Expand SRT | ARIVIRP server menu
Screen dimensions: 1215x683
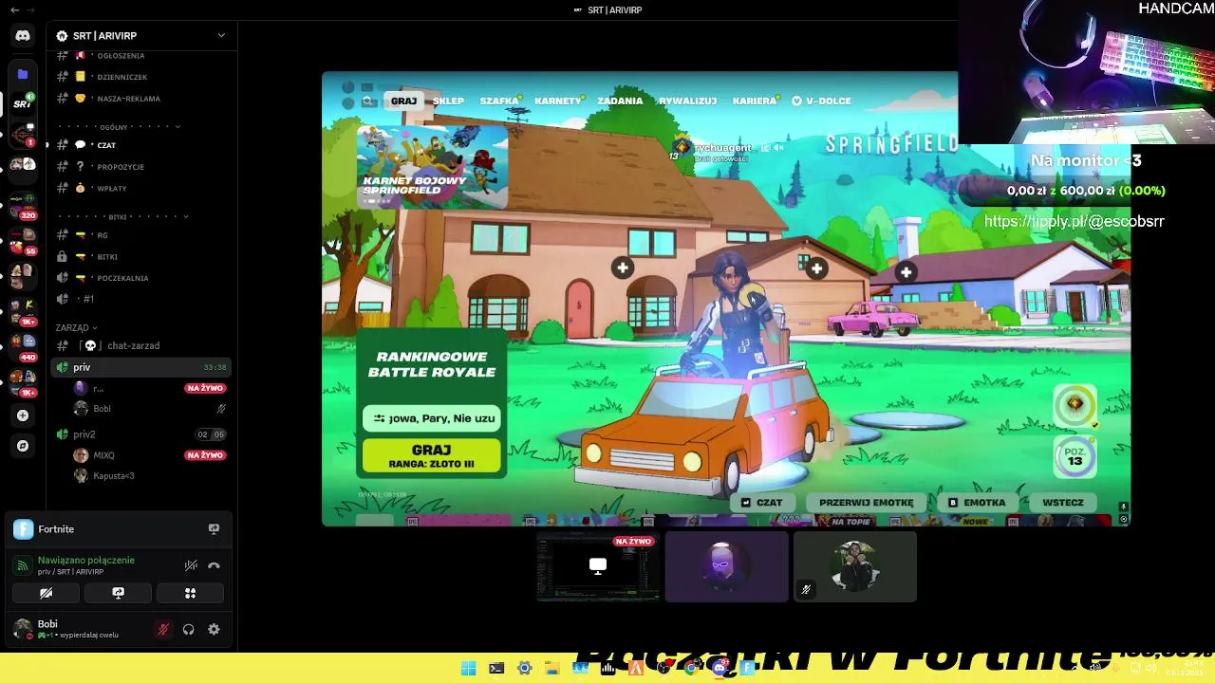pyautogui.click(x=142, y=36)
